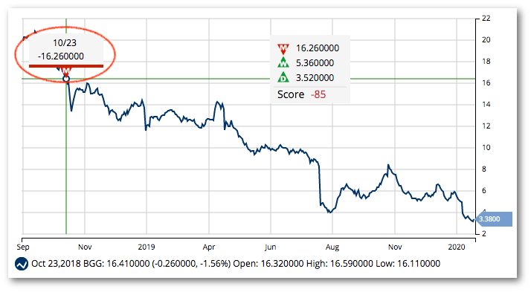Click the 10/23 date in tooltip

(x=65, y=43)
